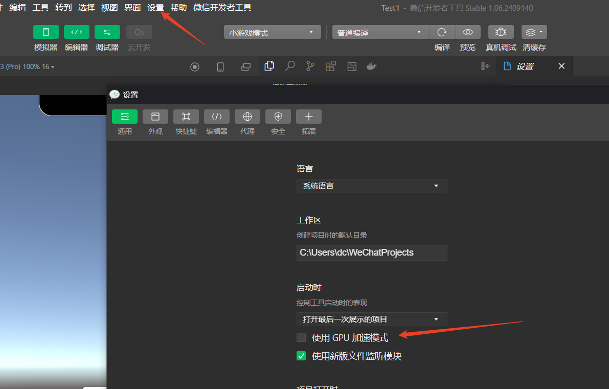Click the simulator phone device icon

pos(220,67)
